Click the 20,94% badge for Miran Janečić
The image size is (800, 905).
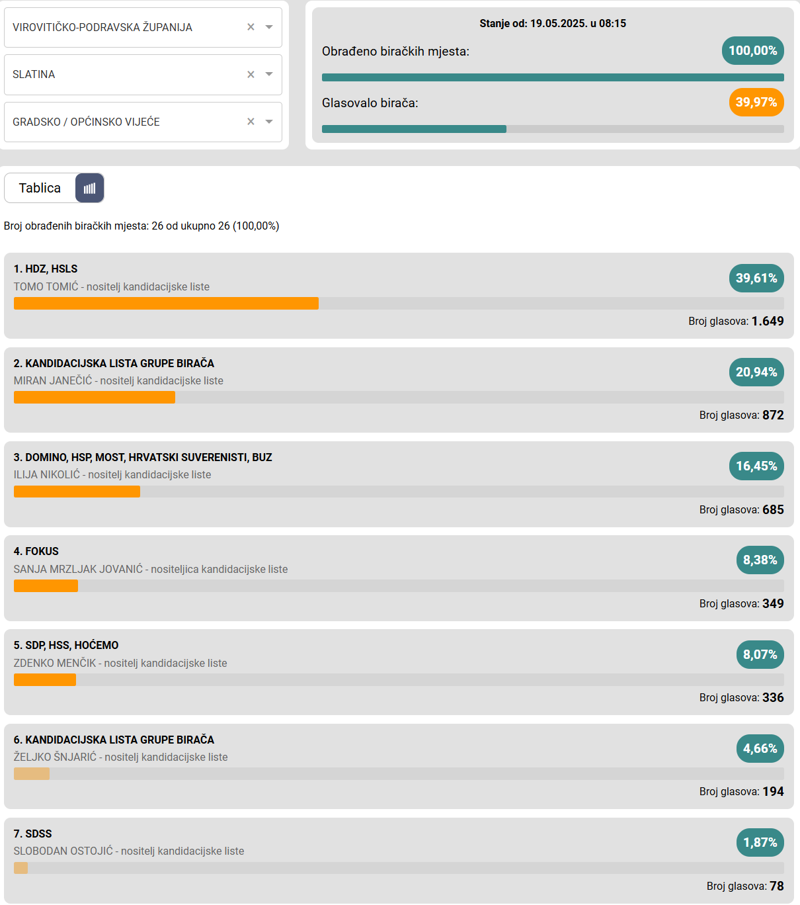click(756, 372)
